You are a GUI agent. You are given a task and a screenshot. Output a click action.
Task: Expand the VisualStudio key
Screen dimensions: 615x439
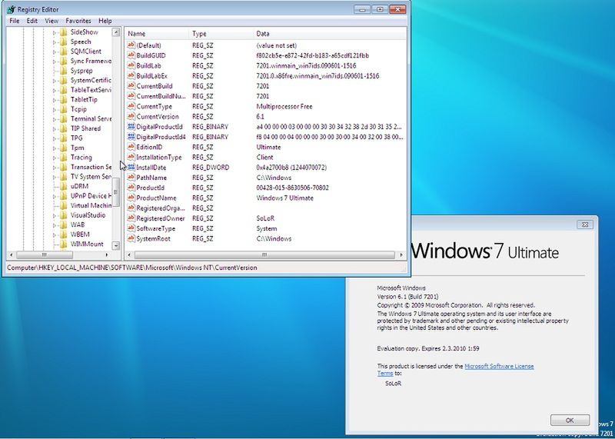pyautogui.click(x=55, y=216)
